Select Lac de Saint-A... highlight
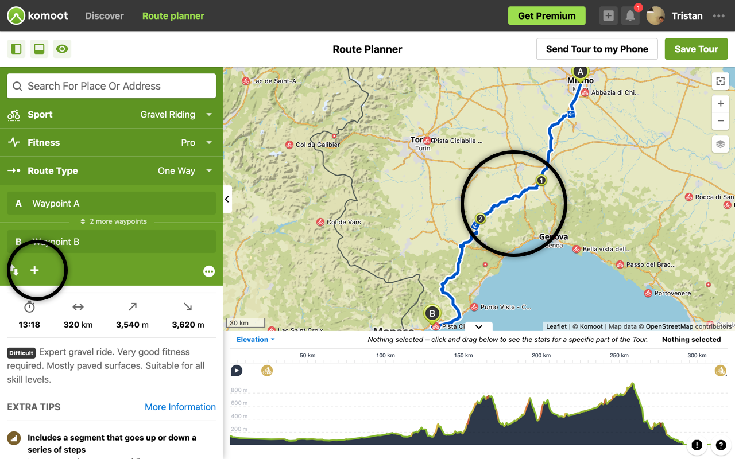 271,81
